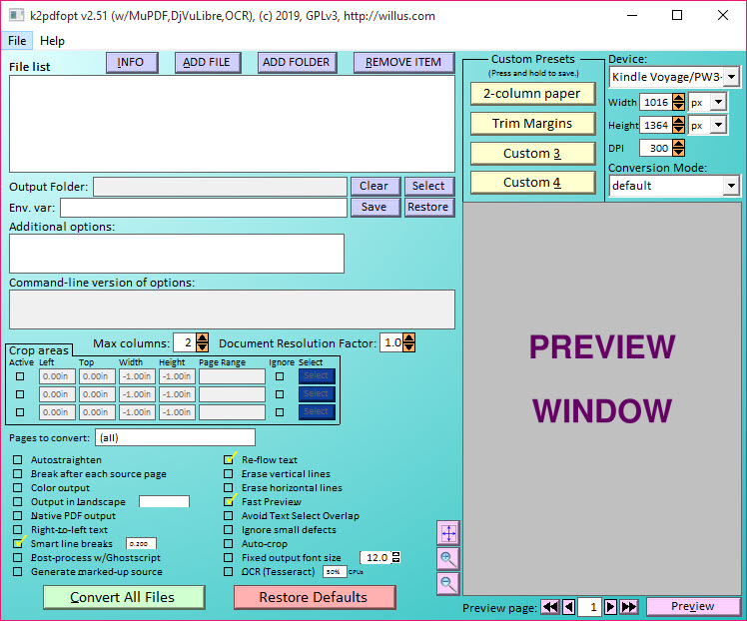Increase the DPI value
This screenshot has height=621, width=747.
(x=679, y=144)
